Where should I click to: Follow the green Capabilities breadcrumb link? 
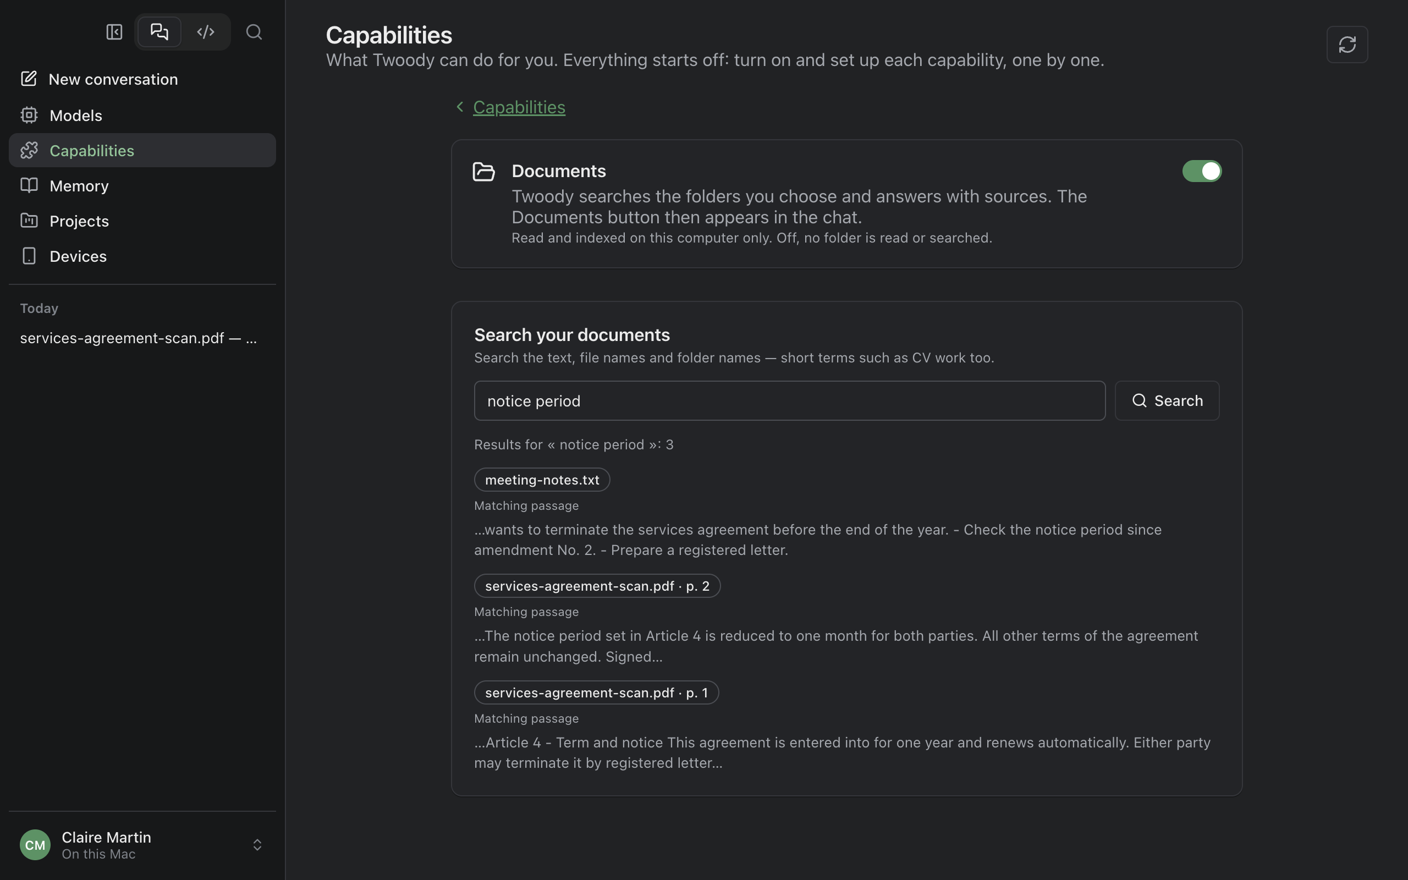(x=519, y=107)
